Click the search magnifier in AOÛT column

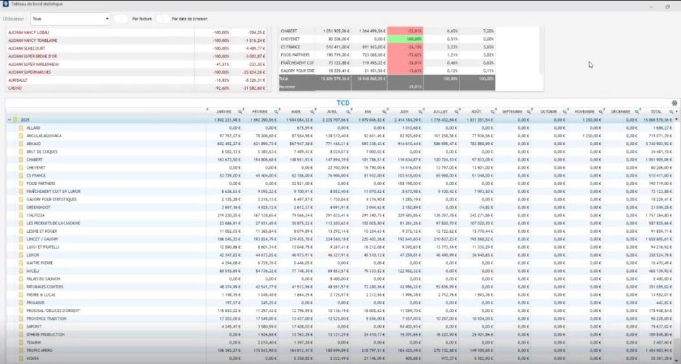[x=493, y=112]
